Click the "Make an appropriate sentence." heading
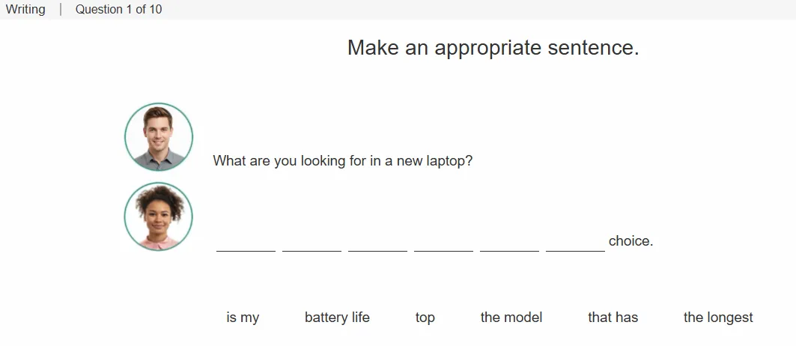Screen dimensions: 796x346 [x=493, y=48]
